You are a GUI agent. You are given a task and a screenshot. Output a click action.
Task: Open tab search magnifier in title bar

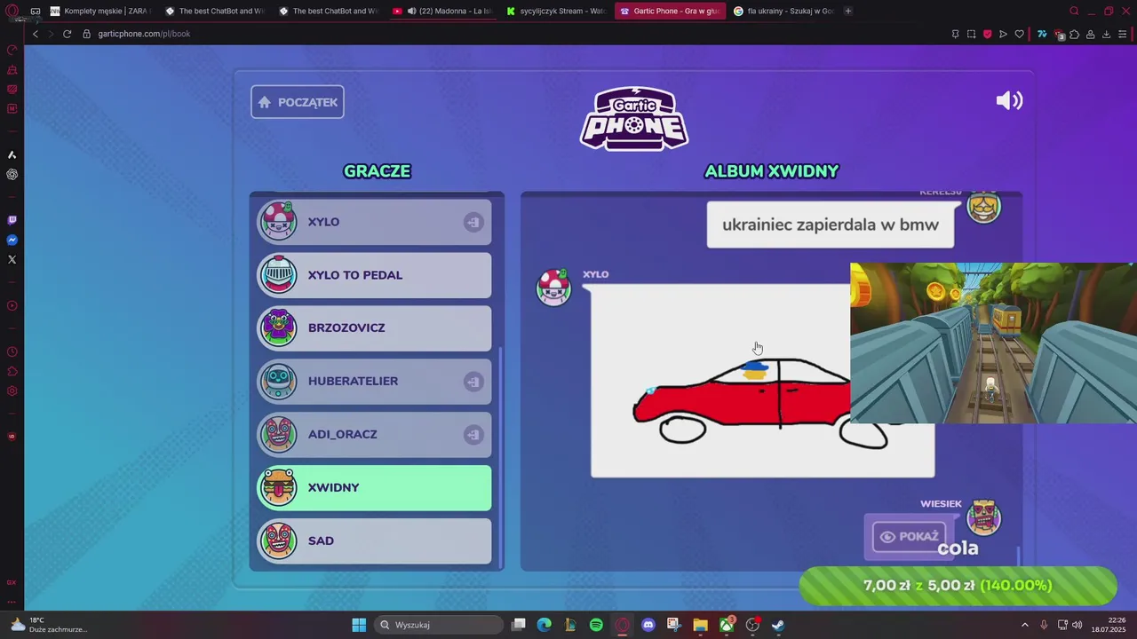point(1074,12)
